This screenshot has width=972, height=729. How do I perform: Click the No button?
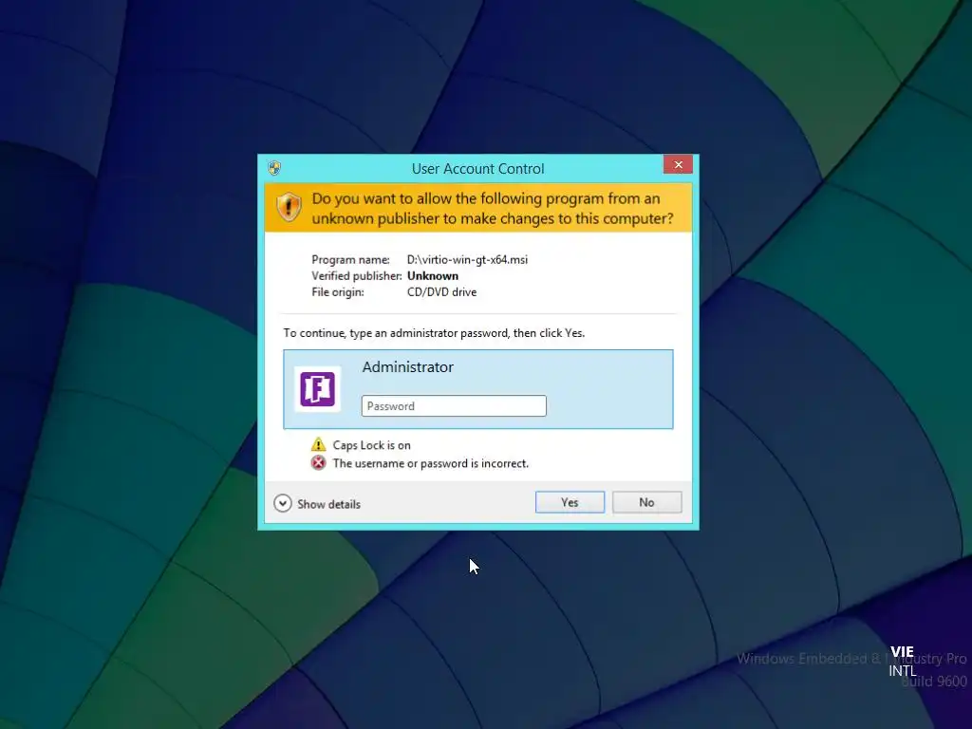click(646, 502)
